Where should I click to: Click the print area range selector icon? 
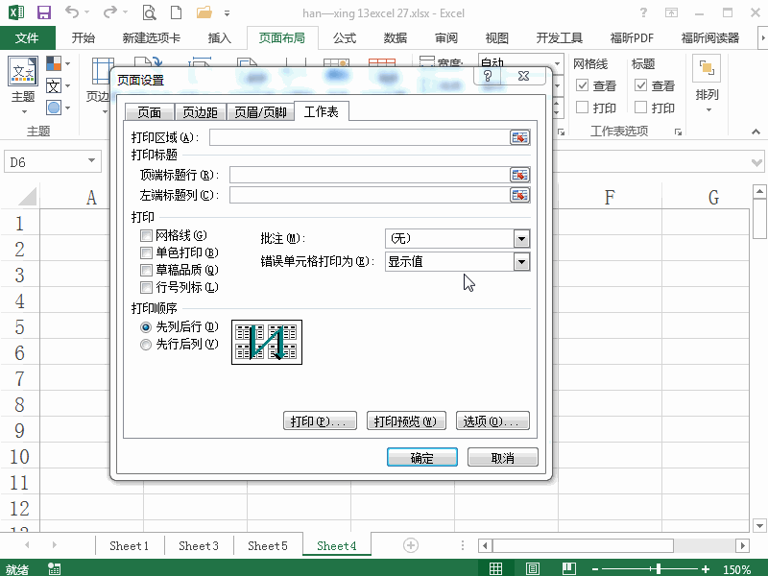point(519,137)
